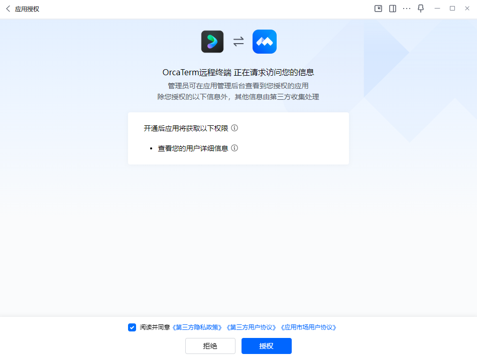Viewport: 477px width, 358px height.
Task: Click the 开通后应用将获取以下权限 label
Action: click(x=186, y=128)
